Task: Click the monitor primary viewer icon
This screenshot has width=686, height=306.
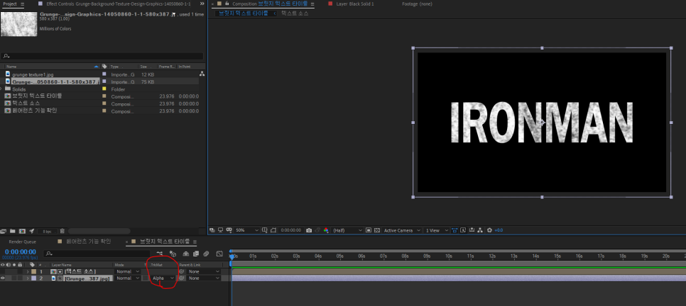Action: pyautogui.click(x=220, y=230)
